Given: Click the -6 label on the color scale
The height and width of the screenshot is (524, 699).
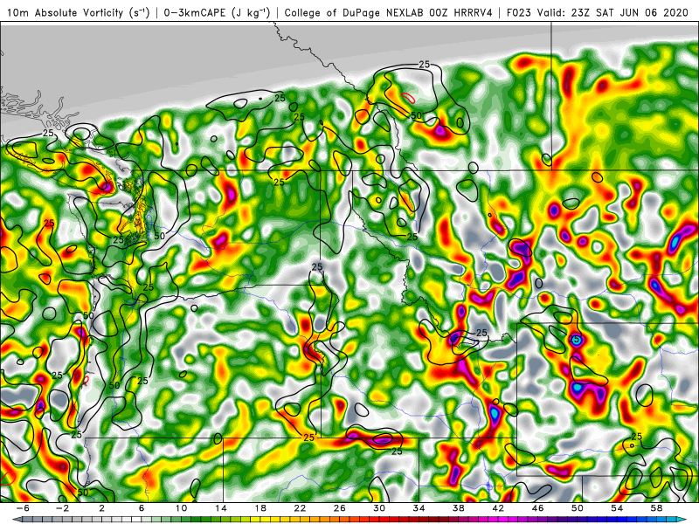Looking at the screenshot, I should (23, 508).
